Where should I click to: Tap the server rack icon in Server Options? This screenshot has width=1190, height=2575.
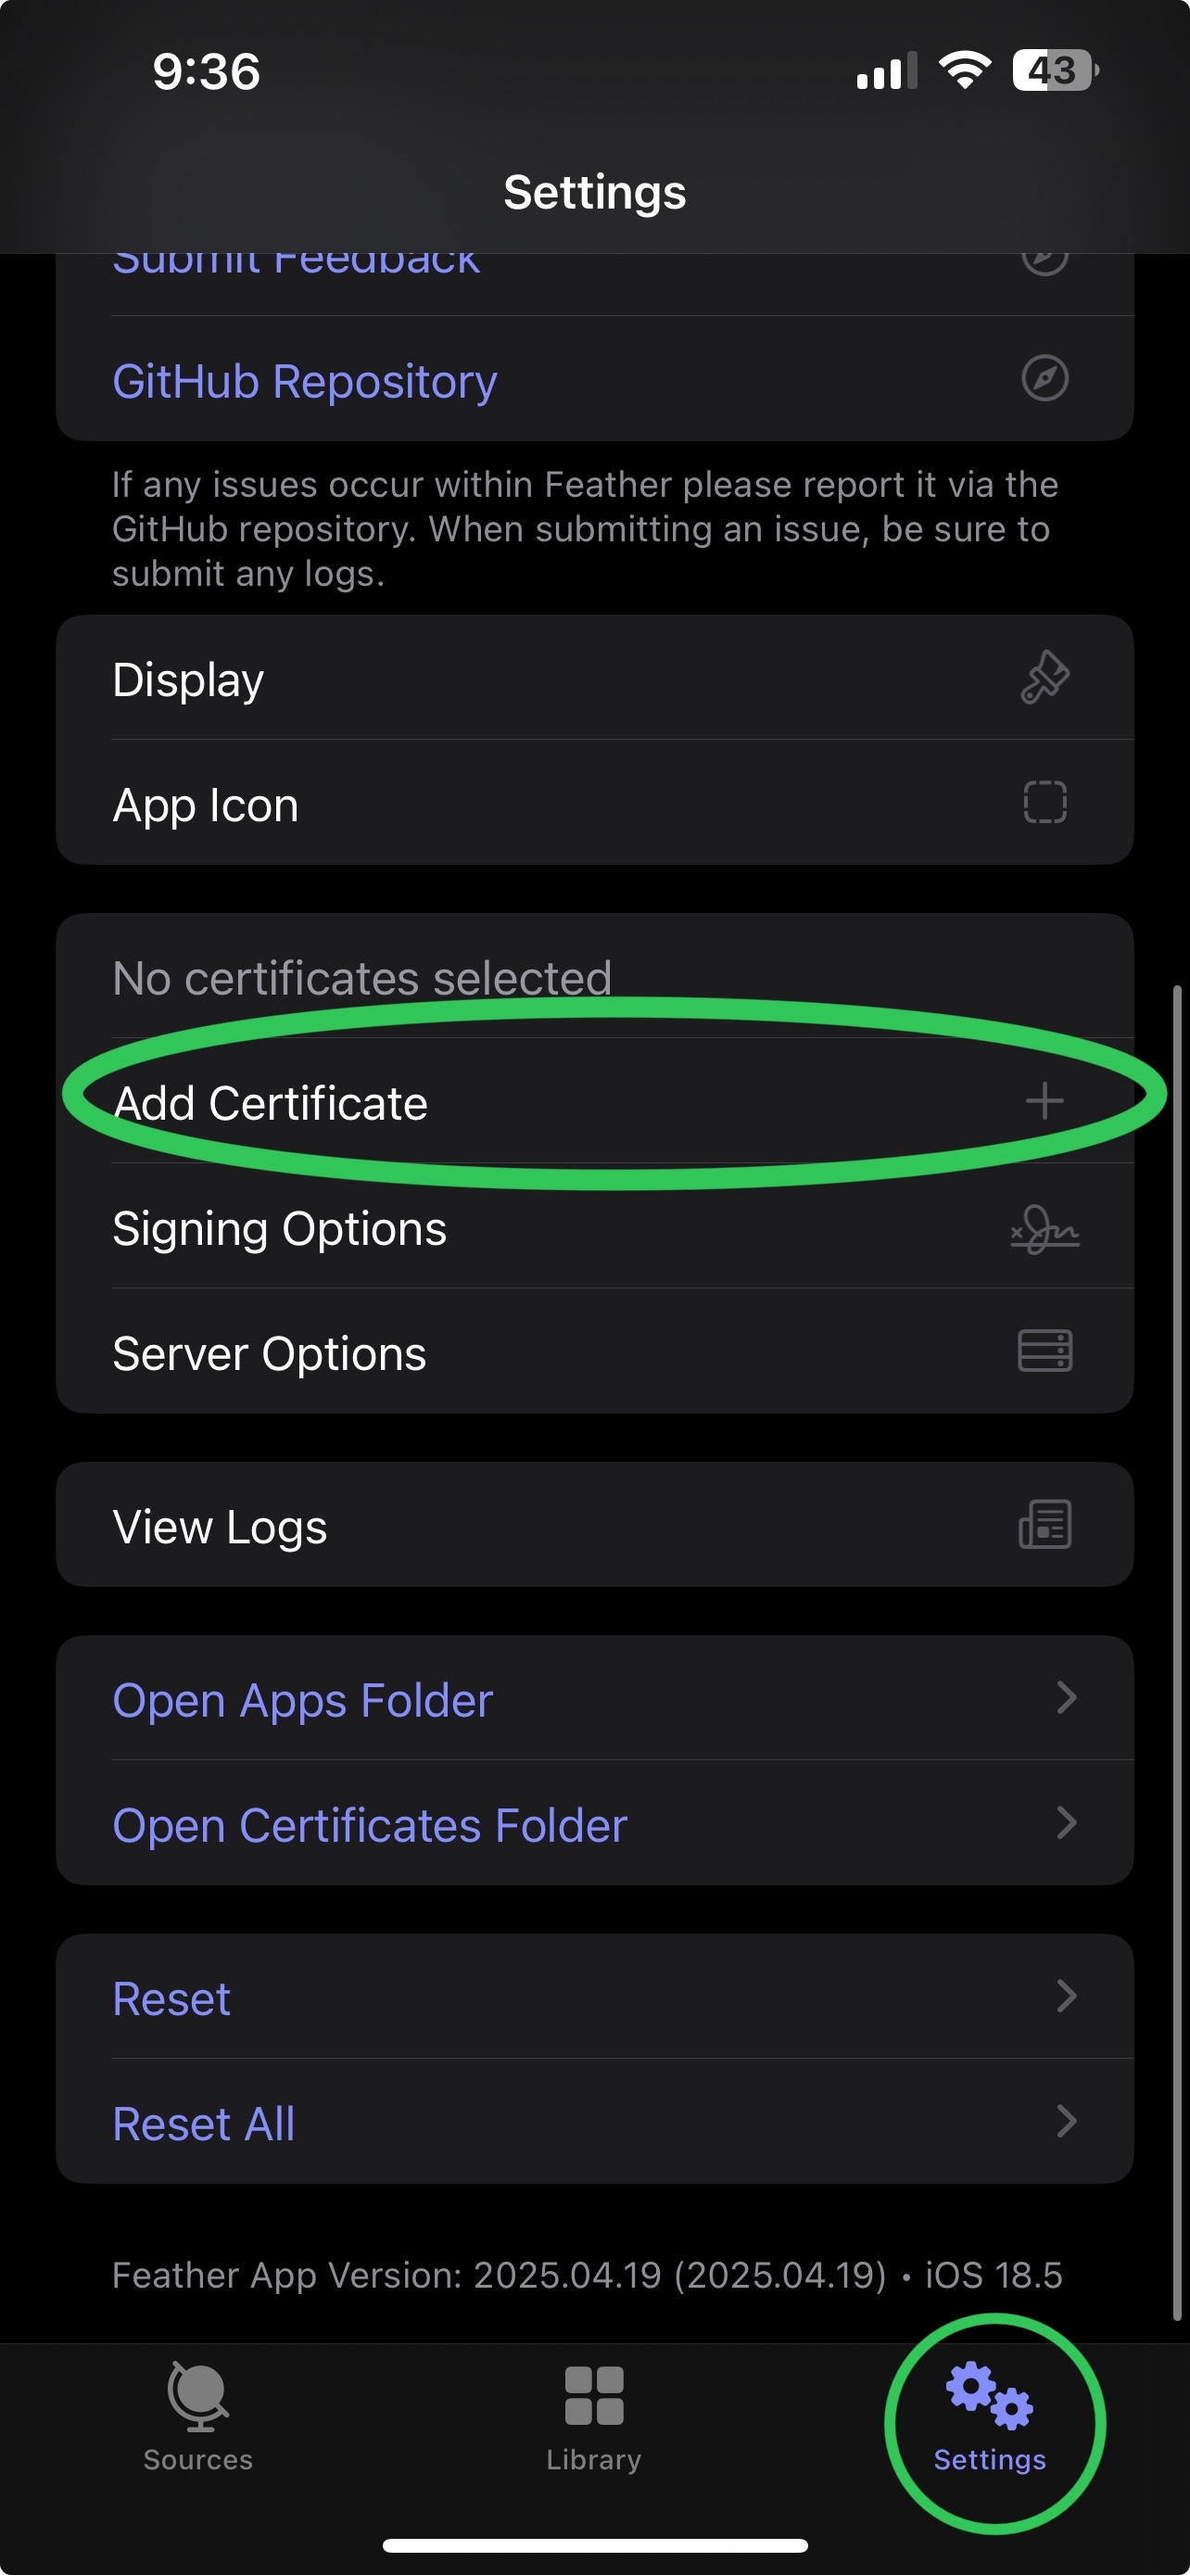coord(1044,1351)
